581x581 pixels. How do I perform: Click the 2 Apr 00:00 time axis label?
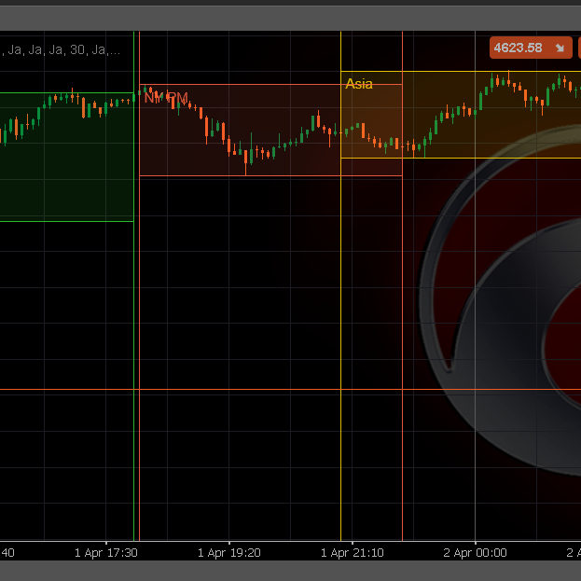[x=475, y=552]
